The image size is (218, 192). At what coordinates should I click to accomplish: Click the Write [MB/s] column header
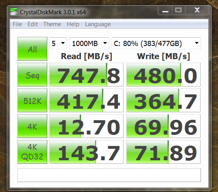pos(164,56)
